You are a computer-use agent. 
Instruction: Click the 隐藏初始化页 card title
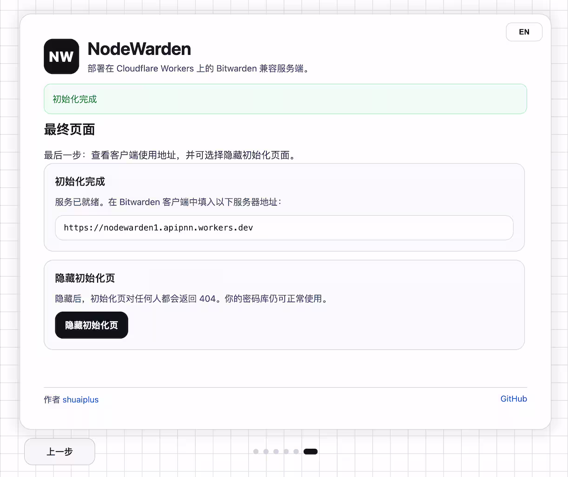(79, 278)
